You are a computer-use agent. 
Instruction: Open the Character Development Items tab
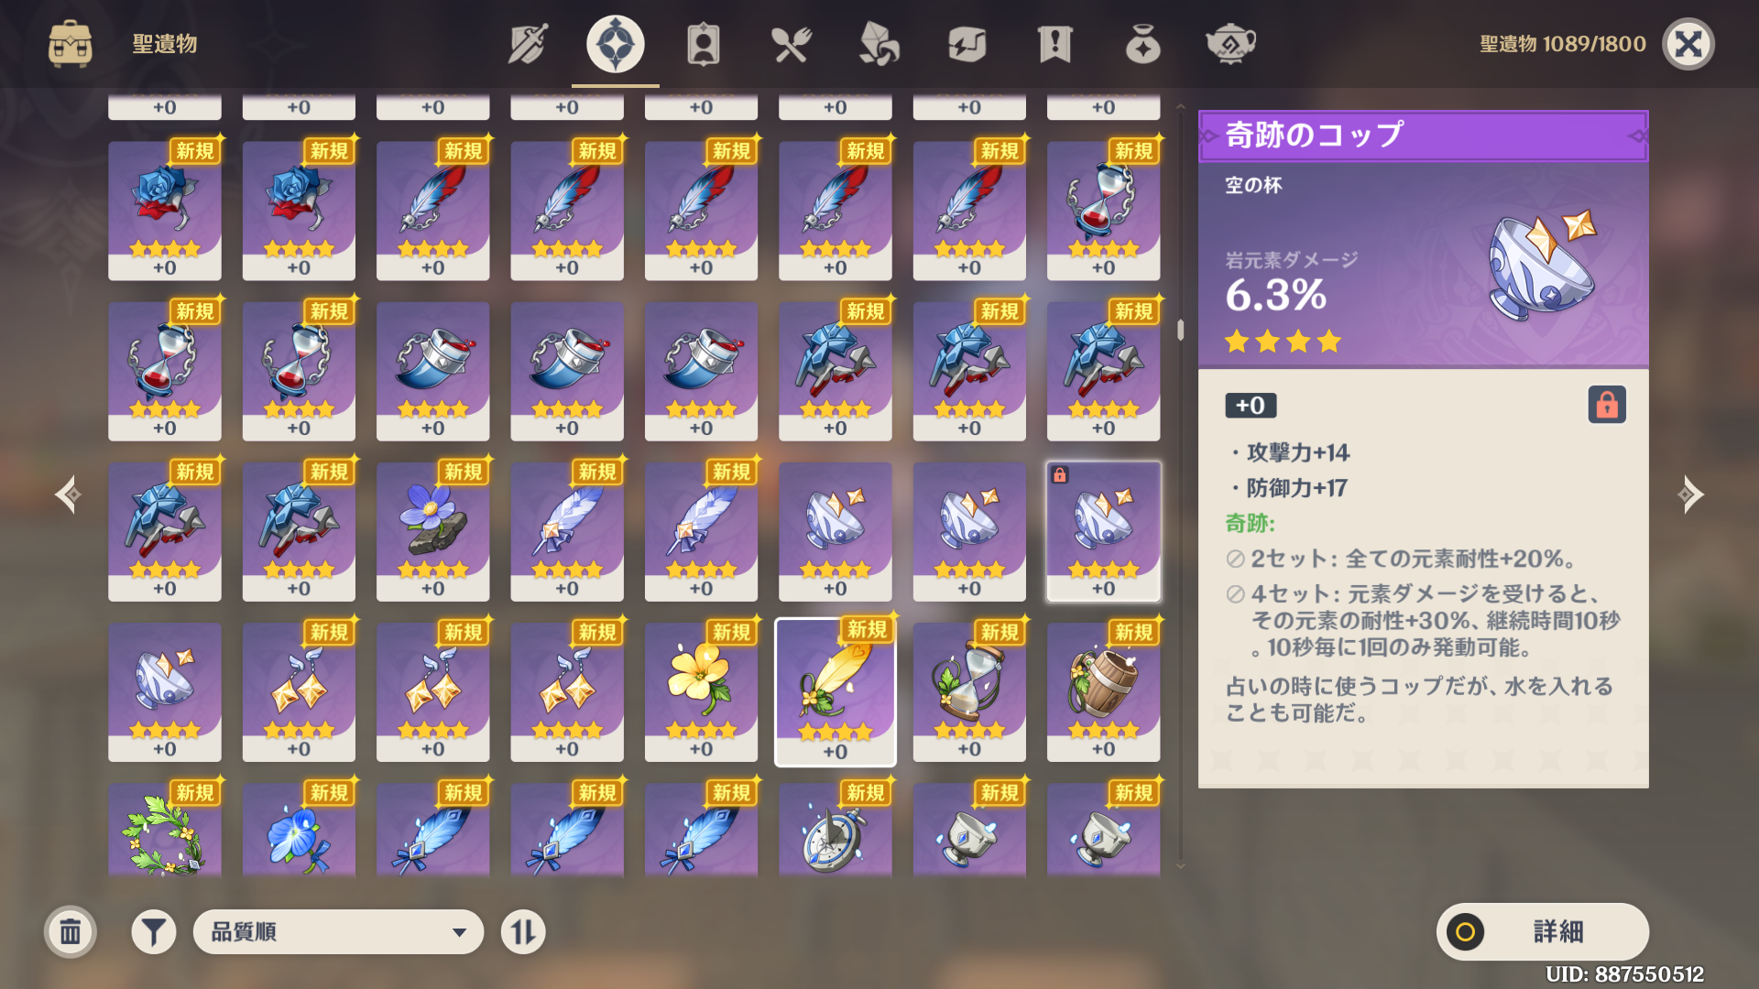click(703, 44)
